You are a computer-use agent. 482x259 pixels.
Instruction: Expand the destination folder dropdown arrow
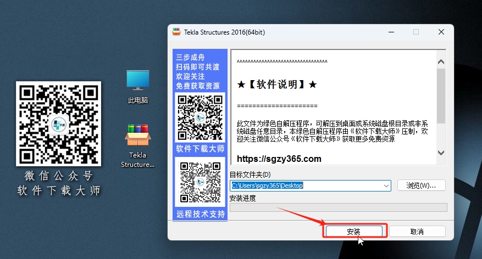[x=386, y=185]
